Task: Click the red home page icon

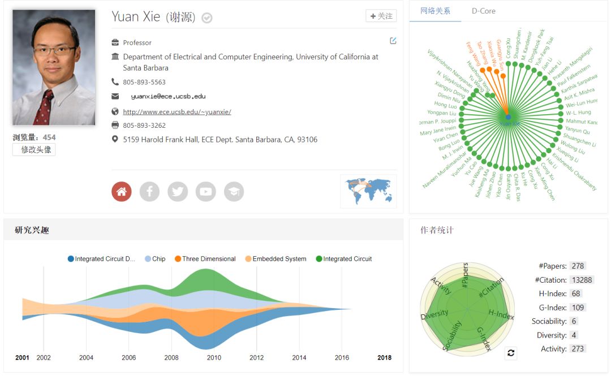Action: coord(122,192)
